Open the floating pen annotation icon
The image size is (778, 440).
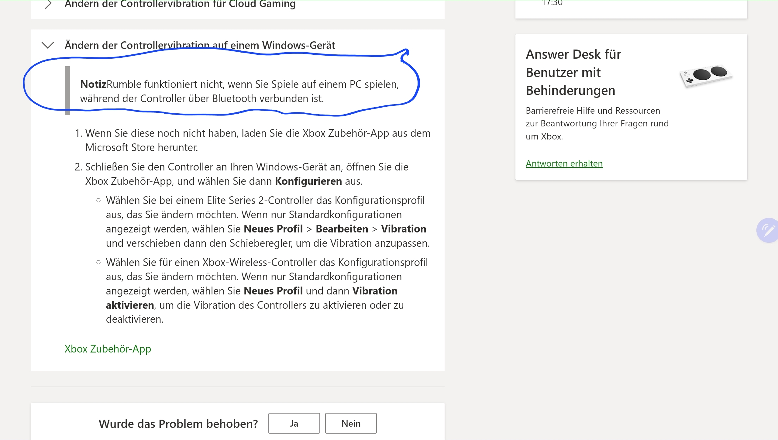[x=768, y=230]
